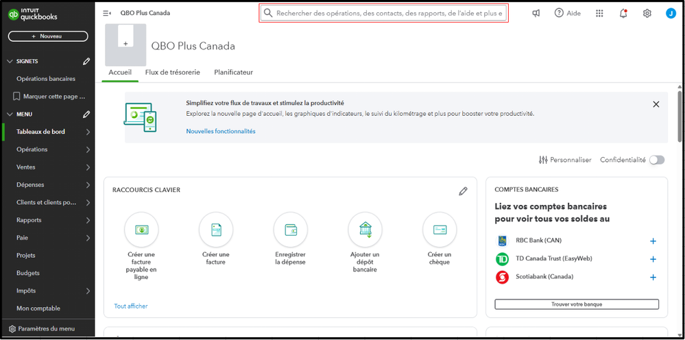685x340 pixels.
Task: Open Projets in sidebar menu
Action: 26,255
